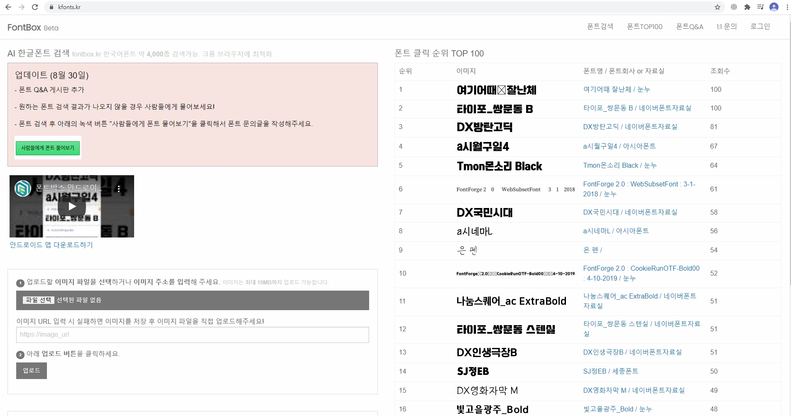Open the 나눔스퀘어_ac ExtraBold font link
The width and height of the screenshot is (791, 416).
coord(639,301)
